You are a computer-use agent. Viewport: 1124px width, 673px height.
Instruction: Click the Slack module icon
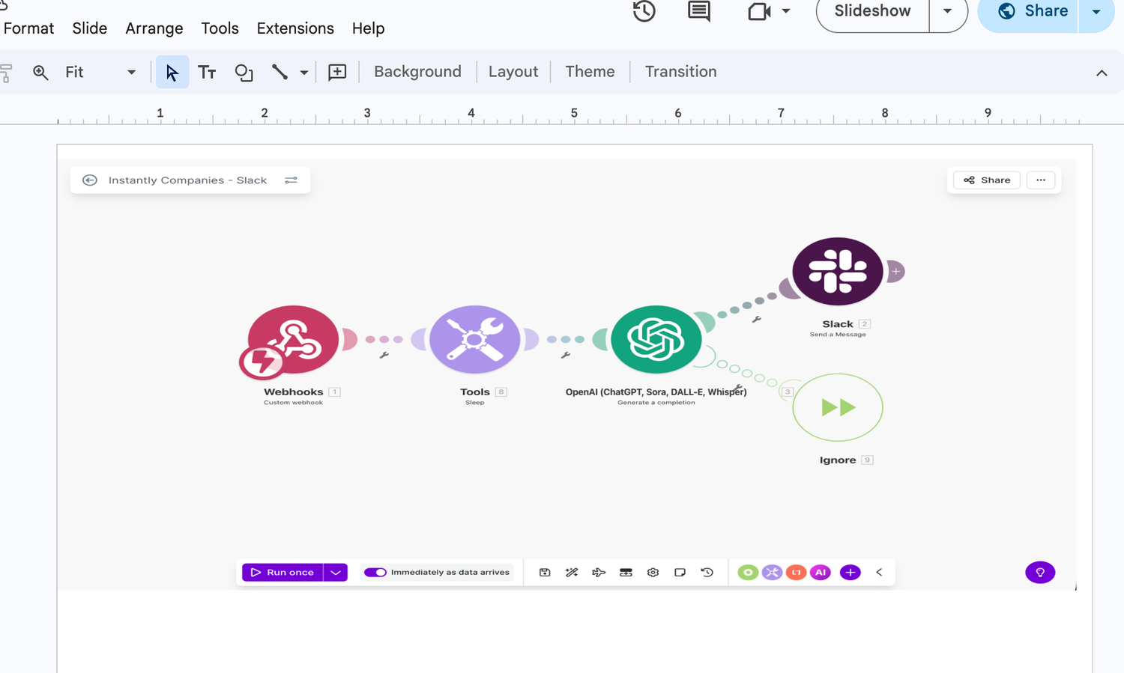click(x=838, y=271)
